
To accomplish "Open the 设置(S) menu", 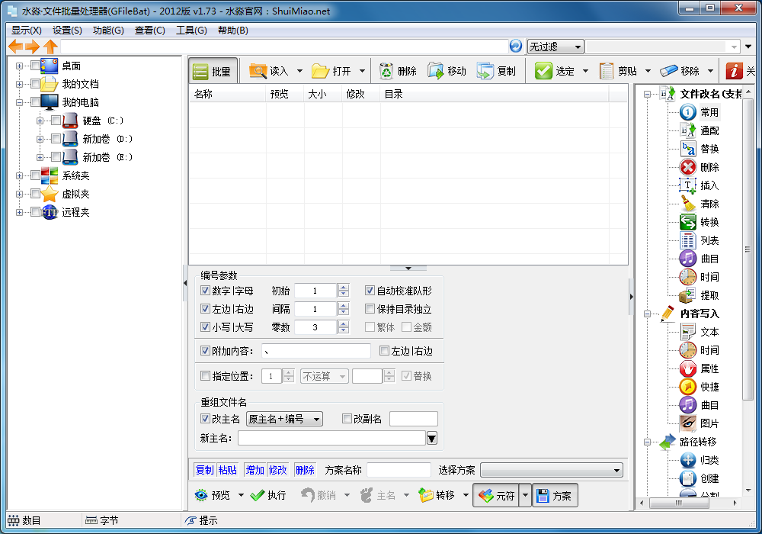I will [x=67, y=31].
